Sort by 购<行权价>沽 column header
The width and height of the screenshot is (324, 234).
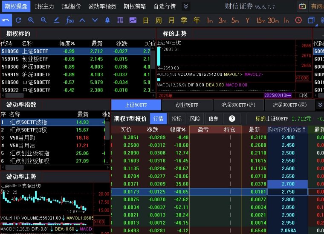[286, 130]
